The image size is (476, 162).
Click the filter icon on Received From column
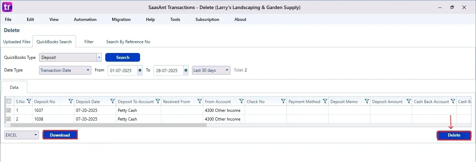pos(200,101)
